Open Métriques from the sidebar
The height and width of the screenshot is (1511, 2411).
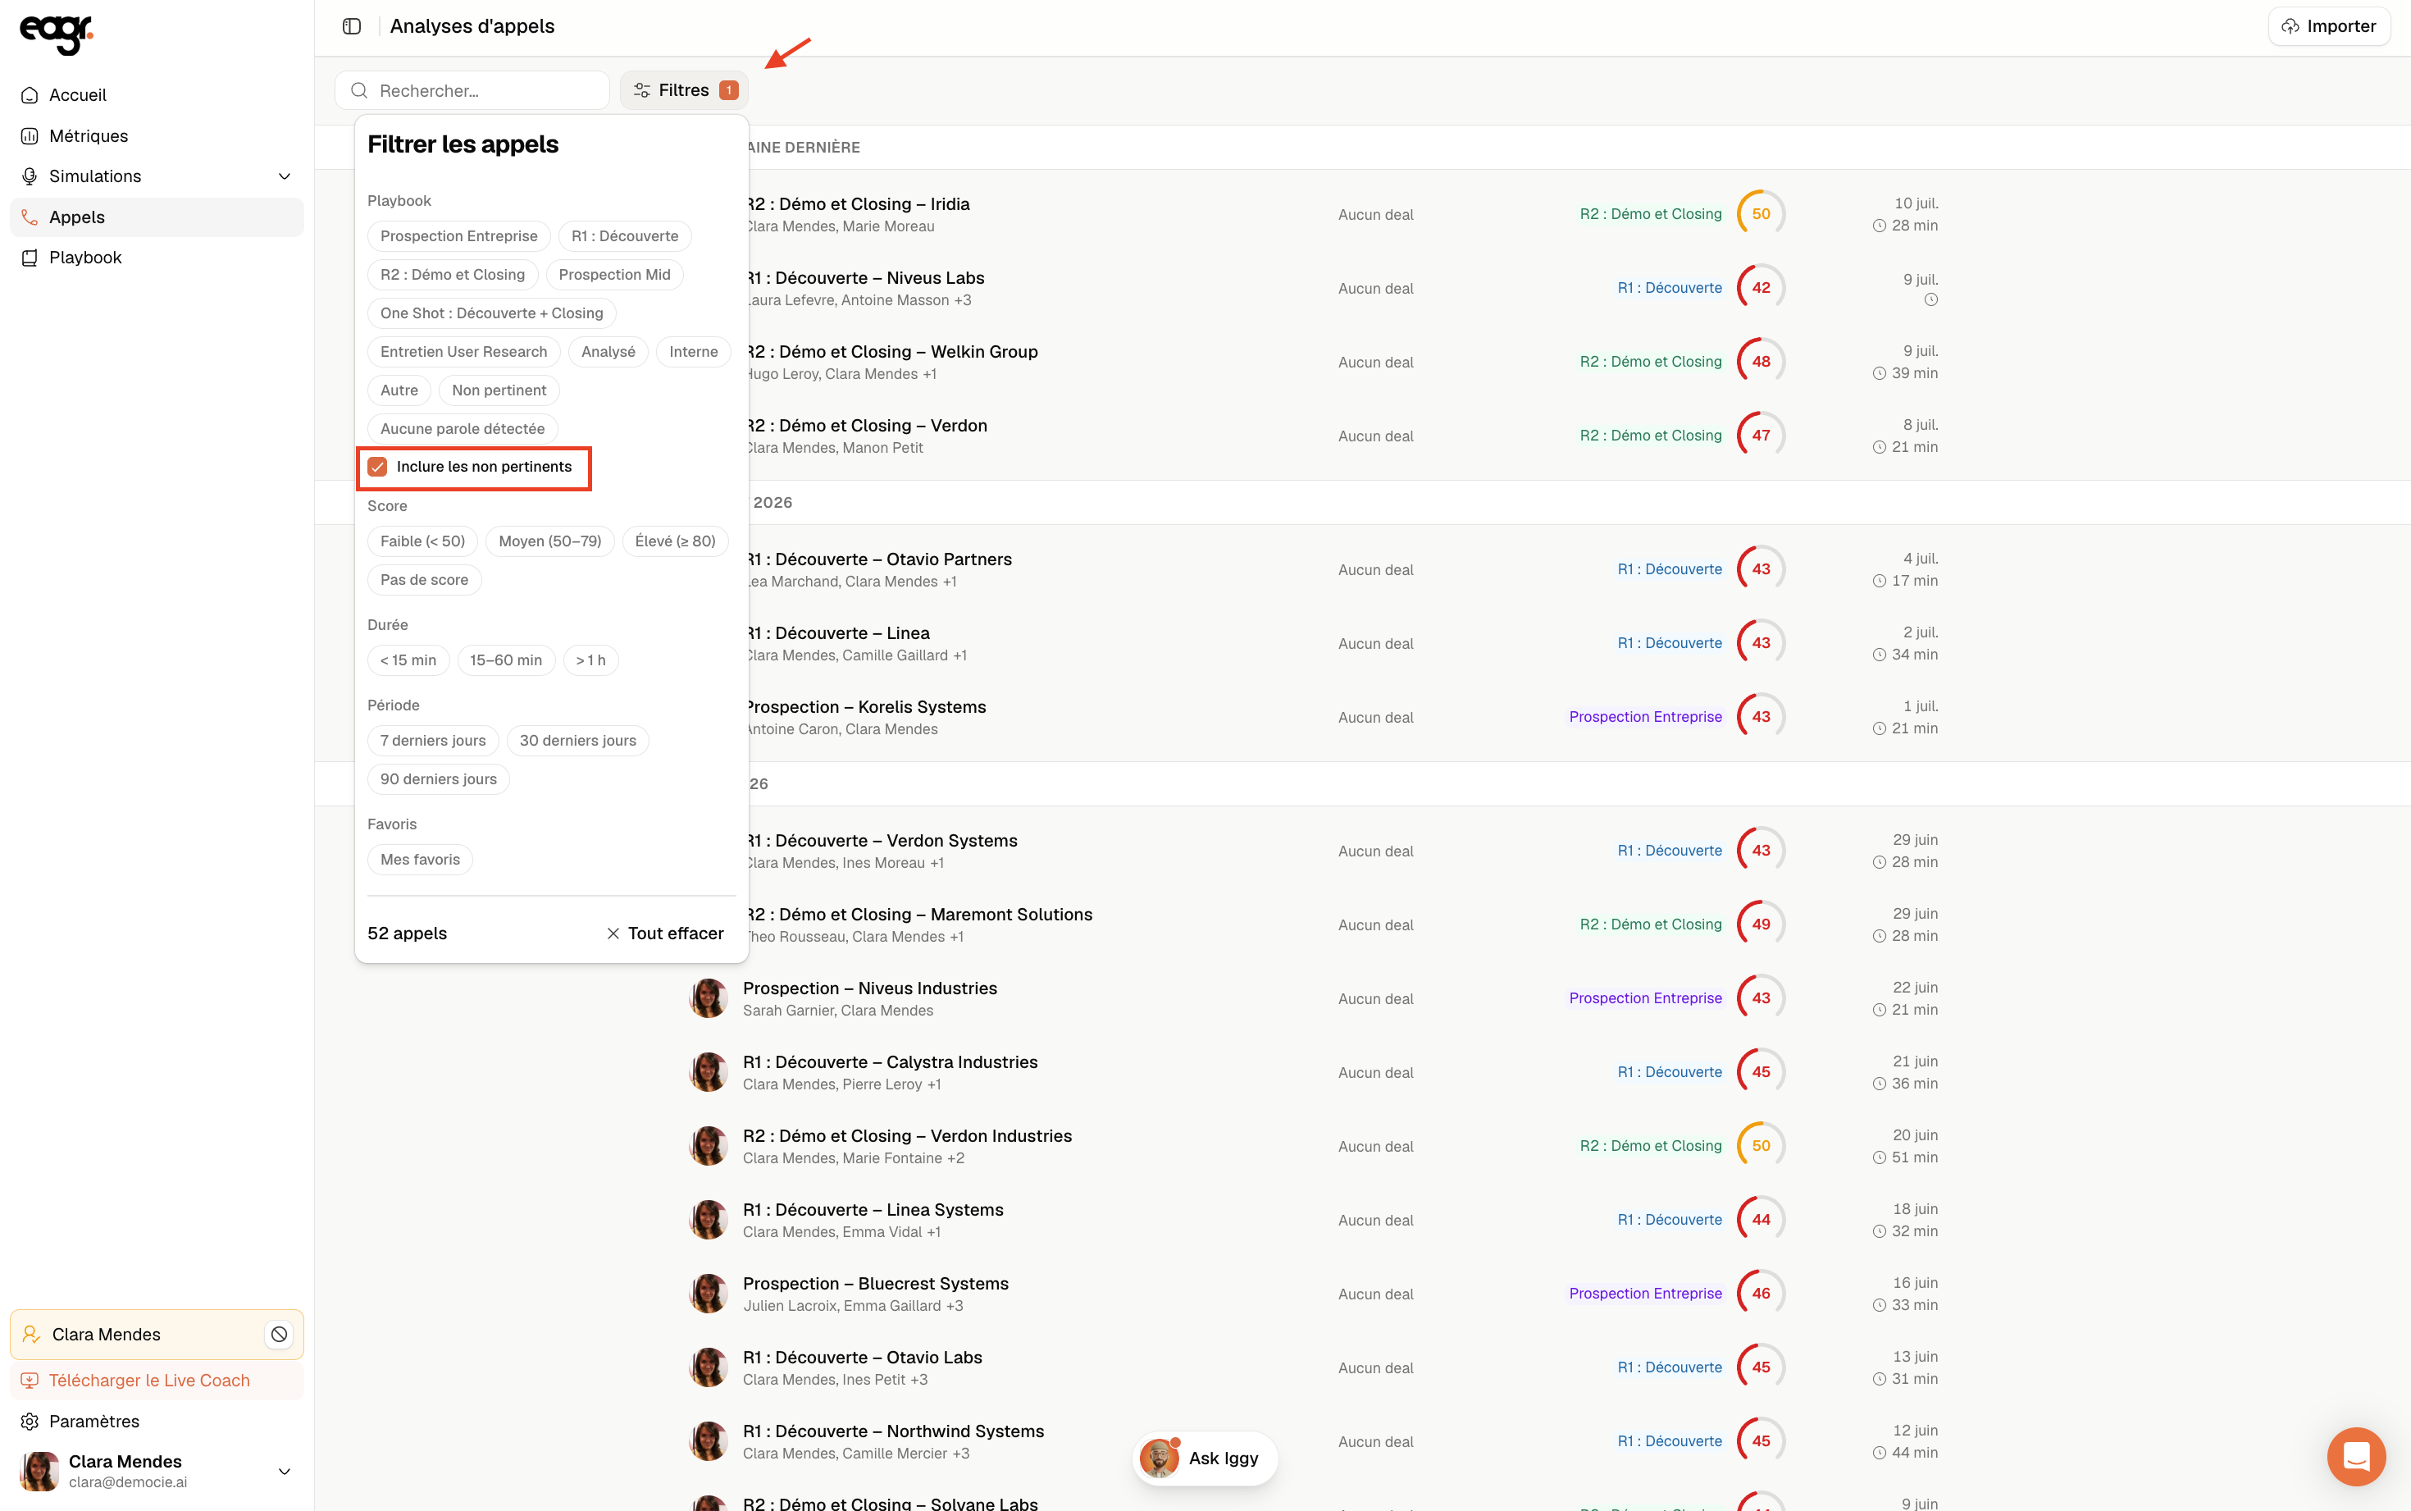pos(157,136)
